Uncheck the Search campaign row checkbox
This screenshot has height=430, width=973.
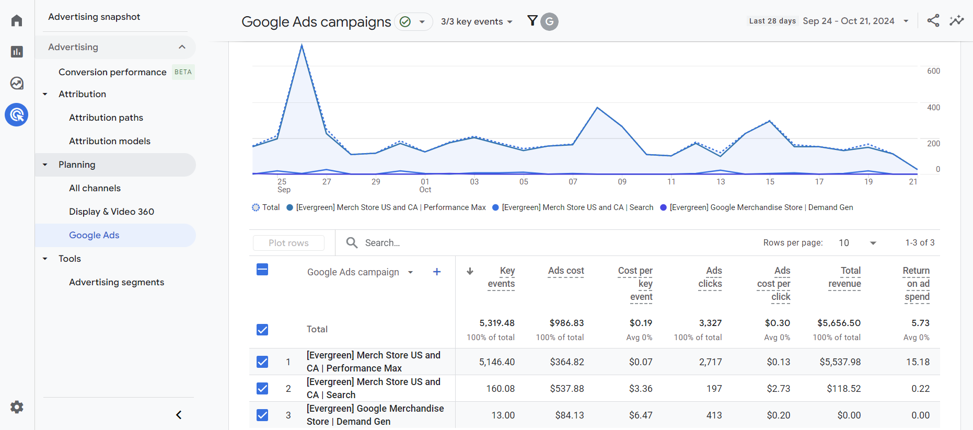(x=262, y=388)
